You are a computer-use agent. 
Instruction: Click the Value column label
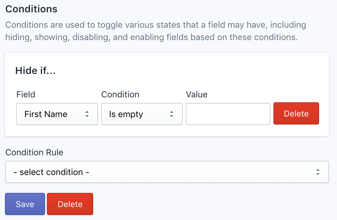point(197,94)
